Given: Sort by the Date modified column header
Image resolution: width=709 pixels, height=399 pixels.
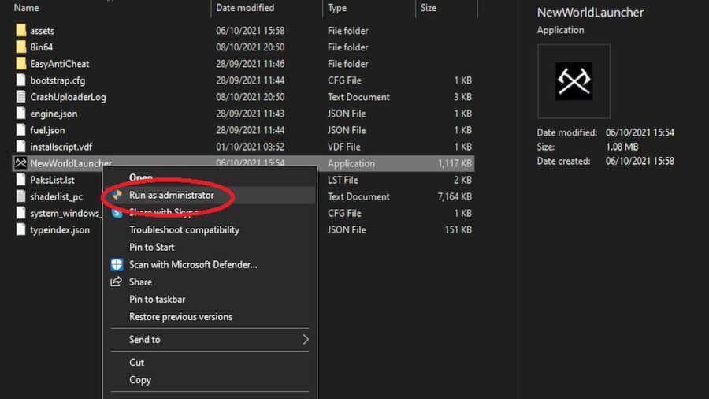Looking at the screenshot, I should click(x=245, y=8).
